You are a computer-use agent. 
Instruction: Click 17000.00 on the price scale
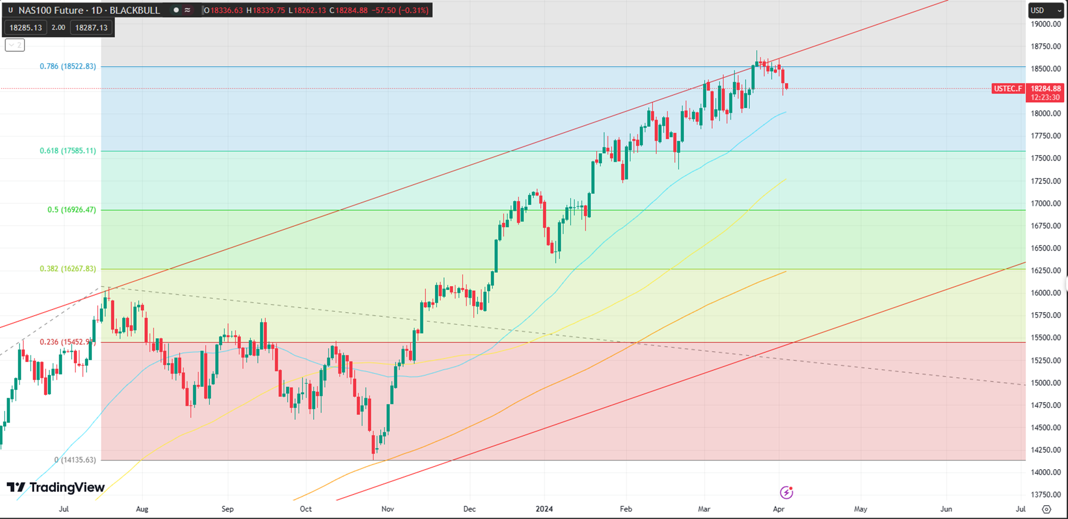[x=1046, y=203]
